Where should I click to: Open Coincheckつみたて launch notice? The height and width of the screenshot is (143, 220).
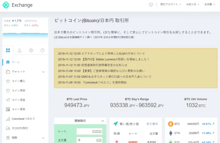pos(92,83)
